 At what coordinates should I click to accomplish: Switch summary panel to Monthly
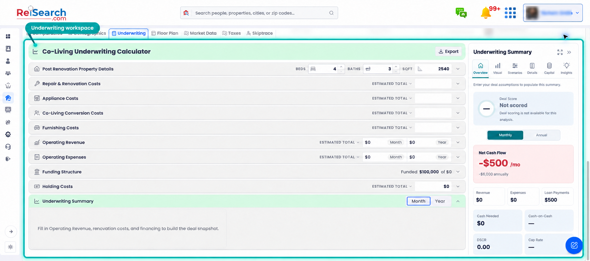[505, 135]
